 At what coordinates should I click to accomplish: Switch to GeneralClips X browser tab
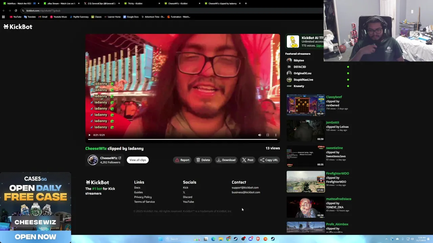tap(101, 3)
